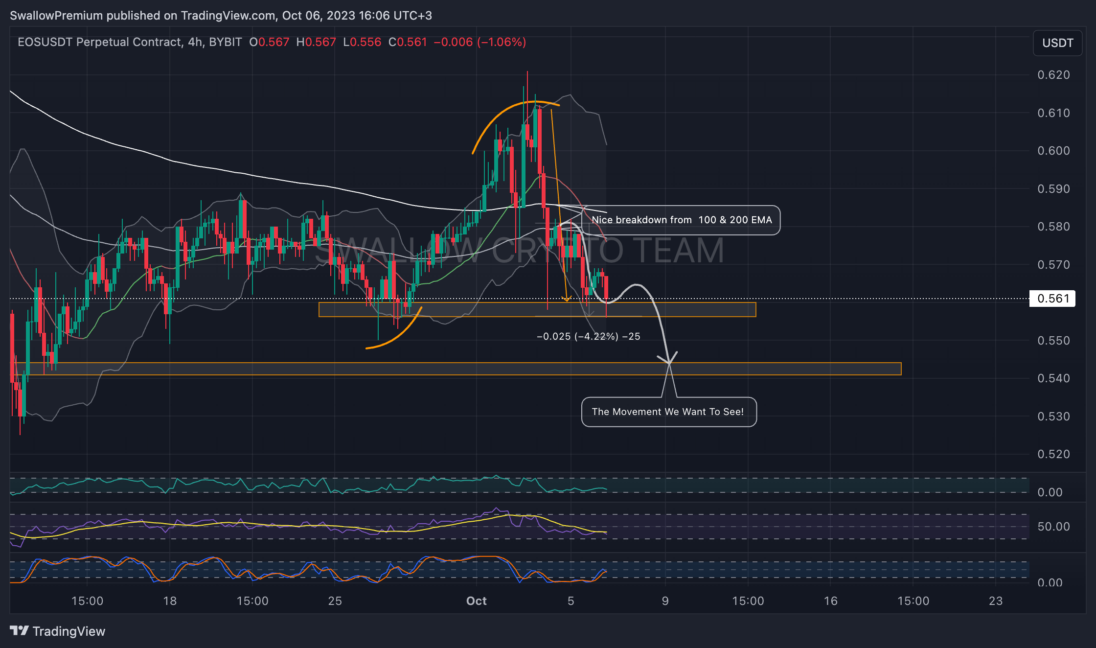Click the -0.025 (-4.22%) -25 measurement label
The width and height of the screenshot is (1096, 648).
coord(589,337)
